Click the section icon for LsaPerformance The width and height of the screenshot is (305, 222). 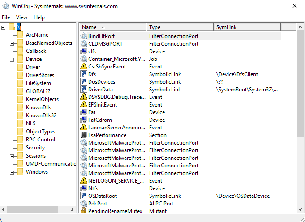84,135
